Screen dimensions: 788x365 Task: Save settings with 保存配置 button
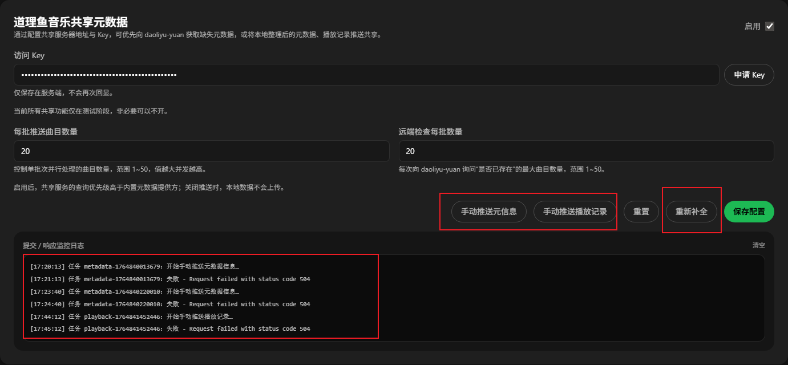pos(749,212)
